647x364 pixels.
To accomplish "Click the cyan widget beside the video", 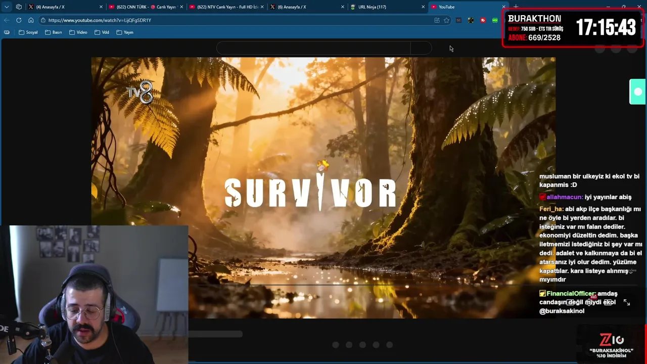I will (637, 92).
